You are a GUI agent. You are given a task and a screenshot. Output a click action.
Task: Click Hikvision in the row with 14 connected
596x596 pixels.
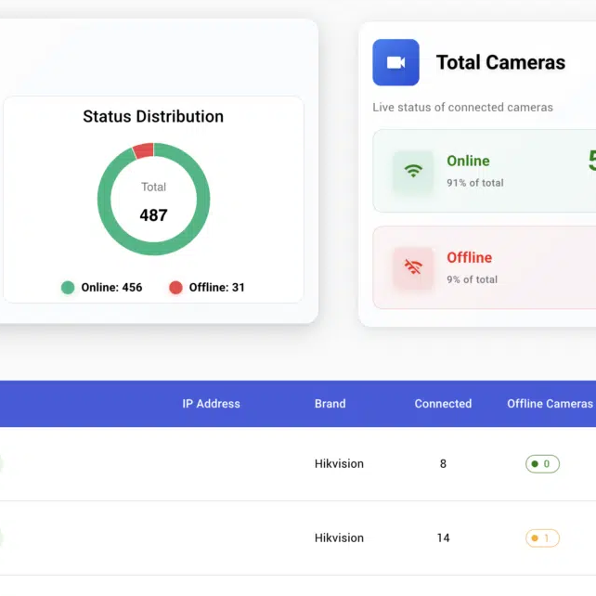coord(339,538)
